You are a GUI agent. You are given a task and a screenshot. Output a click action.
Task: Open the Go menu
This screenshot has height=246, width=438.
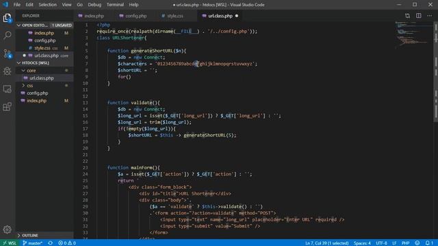pyautogui.click(x=79, y=5)
